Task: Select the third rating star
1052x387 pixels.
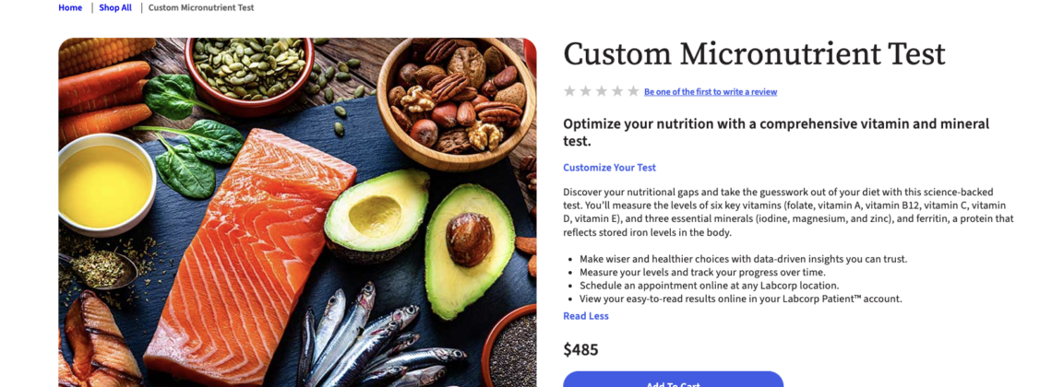Action: point(601,91)
